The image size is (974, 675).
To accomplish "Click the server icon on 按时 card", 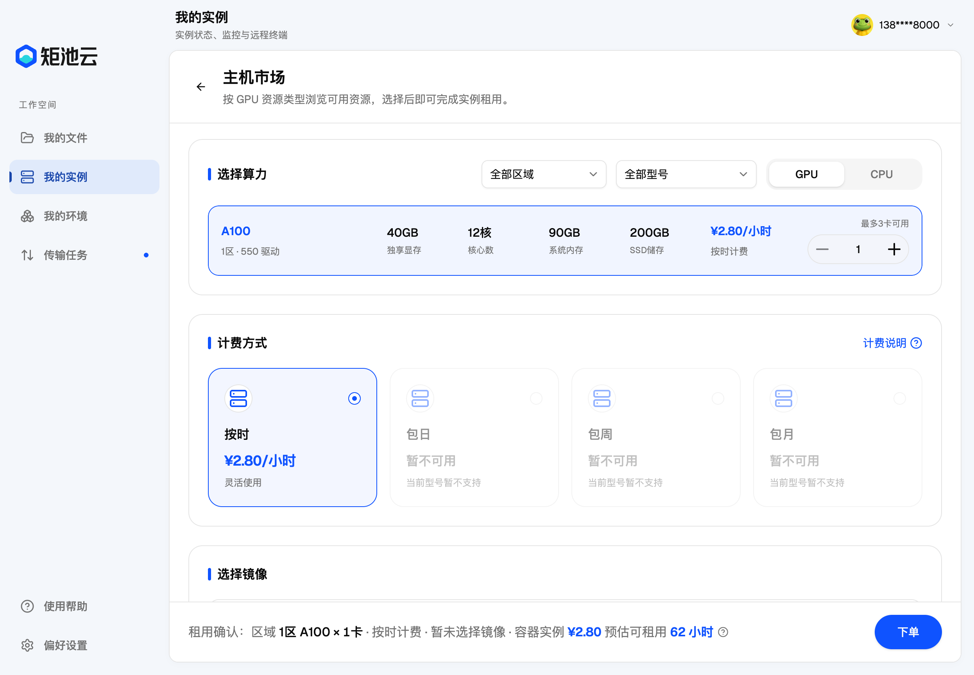I will [238, 398].
